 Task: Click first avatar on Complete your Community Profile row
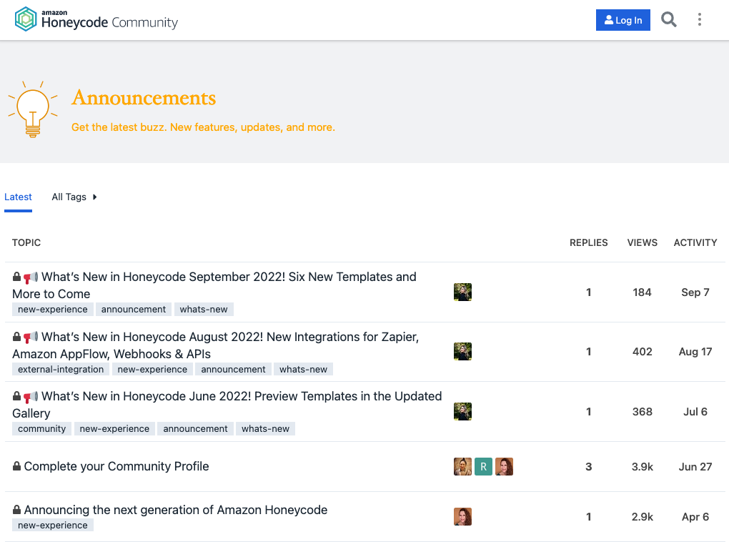point(462,467)
